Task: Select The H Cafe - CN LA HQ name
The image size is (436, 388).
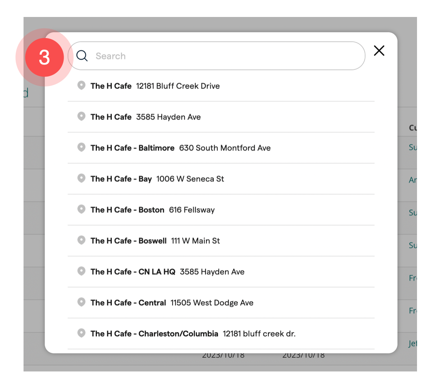Action: coord(133,272)
